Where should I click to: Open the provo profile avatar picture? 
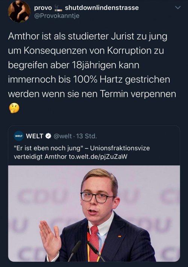point(19,11)
